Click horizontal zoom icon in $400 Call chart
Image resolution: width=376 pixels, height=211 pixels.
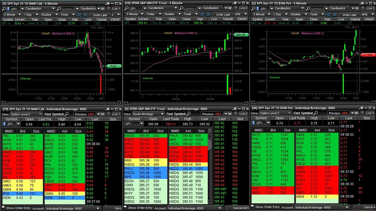[x=85, y=15]
